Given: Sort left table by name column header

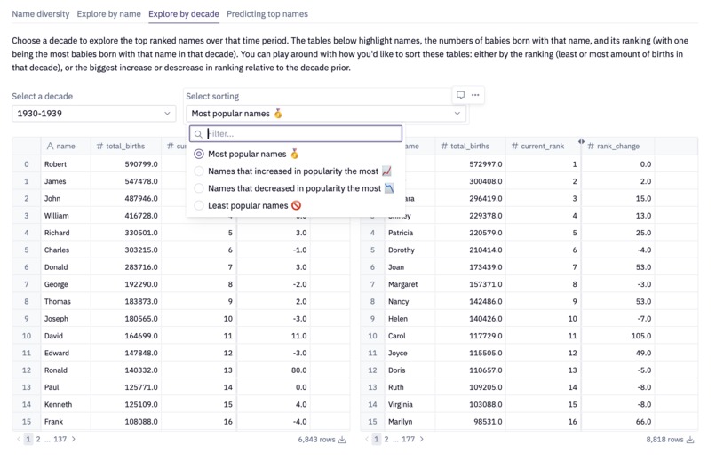Looking at the screenshot, I should pos(66,146).
